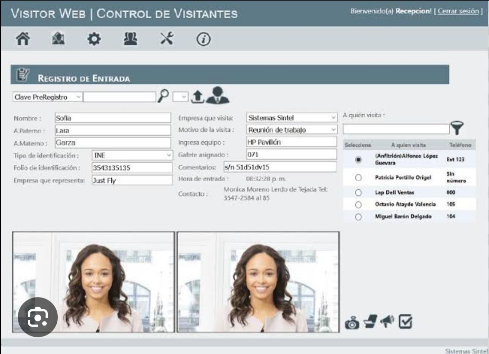Click the left visitor photo thumbnail
The width and height of the screenshot is (489, 354).
pos(93,282)
